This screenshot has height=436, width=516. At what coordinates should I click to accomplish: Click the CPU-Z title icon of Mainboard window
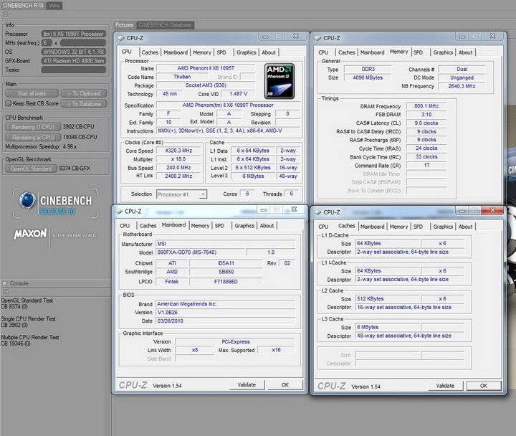tap(118, 212)
